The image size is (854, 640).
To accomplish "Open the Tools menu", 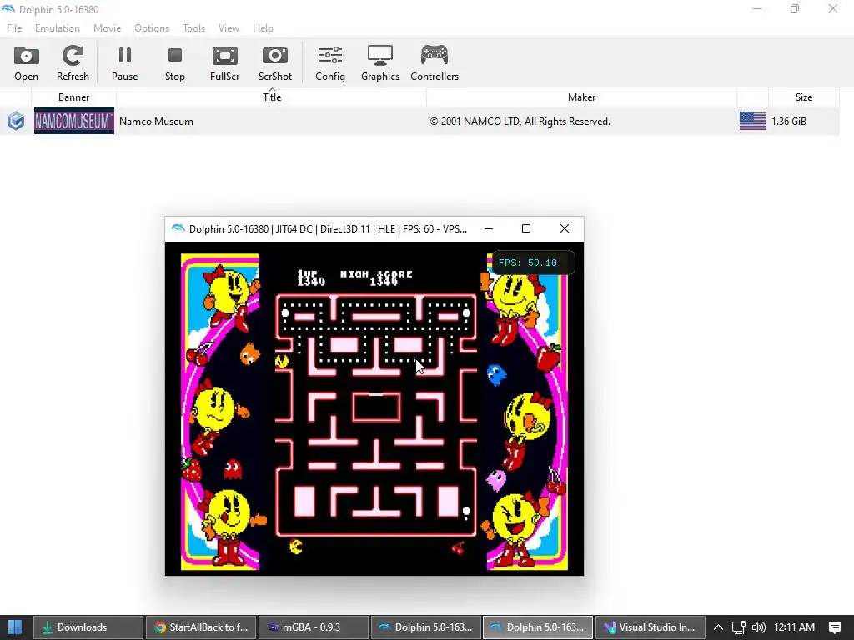I will 193,28.
